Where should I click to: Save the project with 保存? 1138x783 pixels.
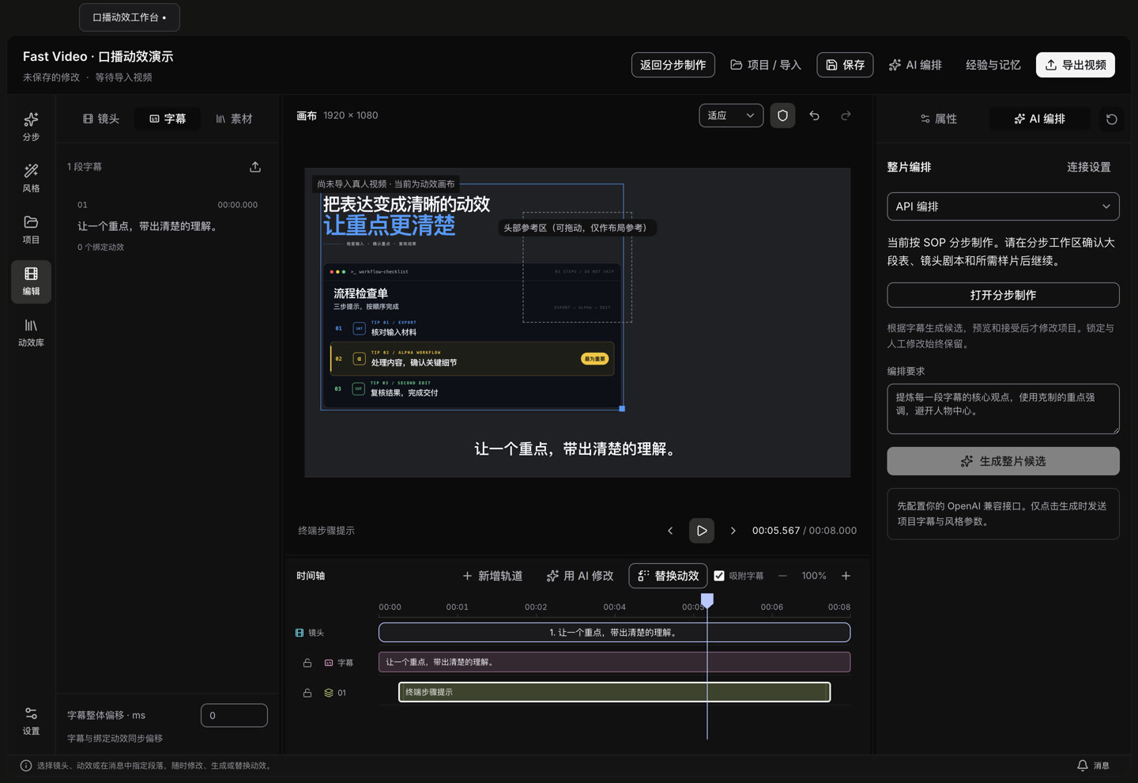pyautogui.click(x=845, y=65)
